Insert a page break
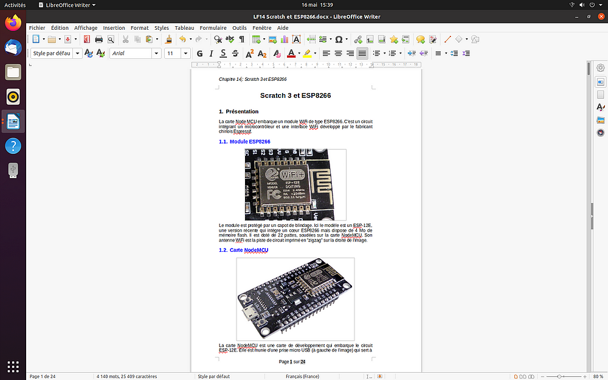Screen dimensions: 608x380 point(311,39)
